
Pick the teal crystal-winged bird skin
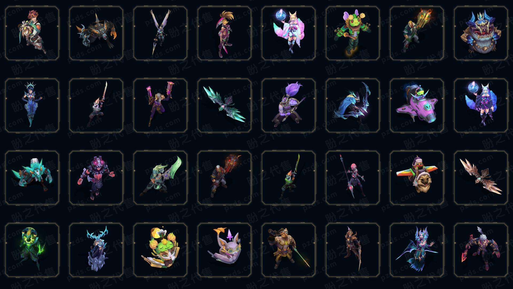pos(224,105)
